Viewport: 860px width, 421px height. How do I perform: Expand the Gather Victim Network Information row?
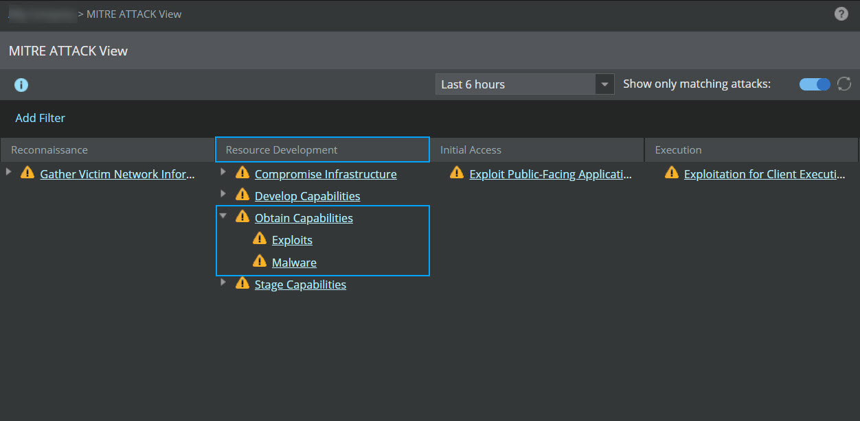click(x=9, y=171)
